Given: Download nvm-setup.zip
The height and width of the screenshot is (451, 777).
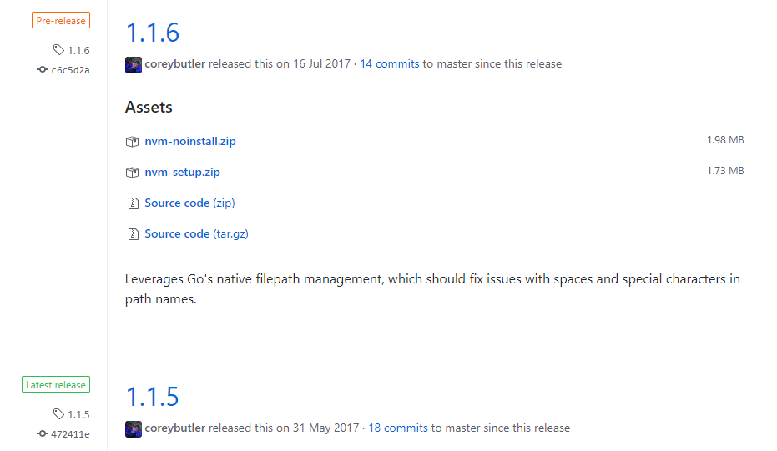Looking at the screenshot, I should [x=182, y=172].
